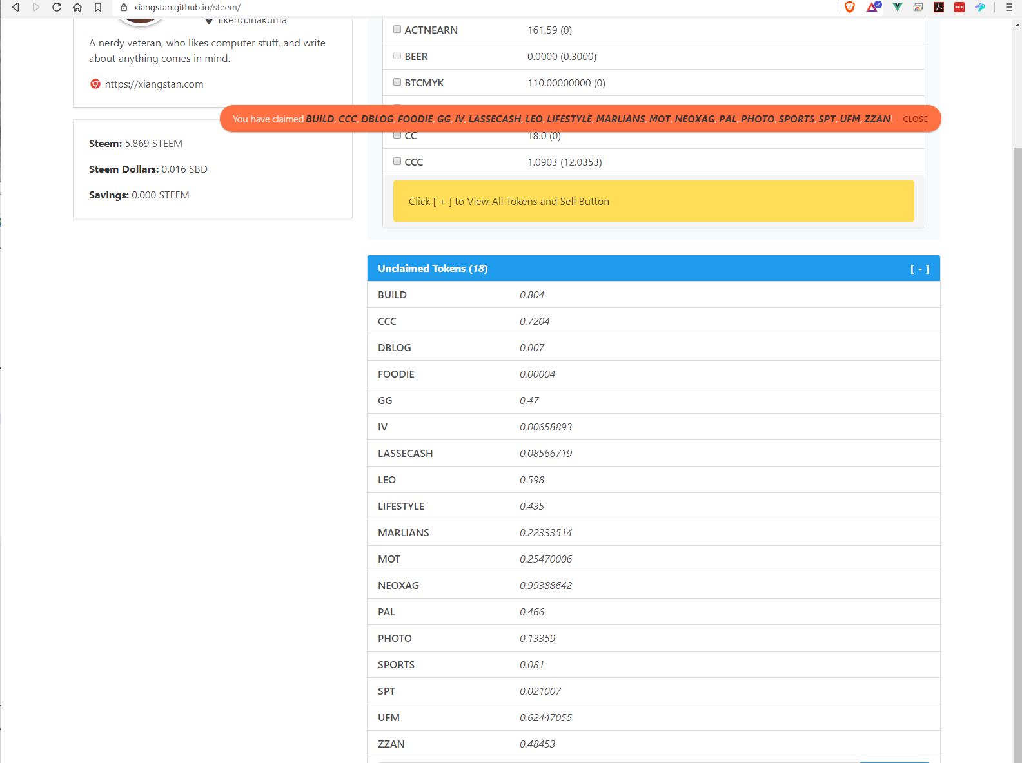Click the yellow View All Tokens notice
This screenshot has height=763, width=1022.
point(653,201)
